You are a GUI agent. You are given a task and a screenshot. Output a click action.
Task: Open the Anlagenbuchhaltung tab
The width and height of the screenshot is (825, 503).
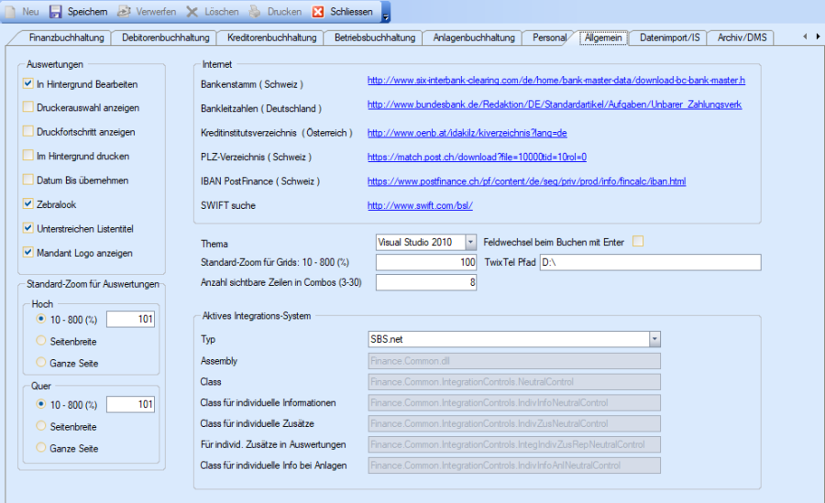pyautogui.click(x=471, y=38)
